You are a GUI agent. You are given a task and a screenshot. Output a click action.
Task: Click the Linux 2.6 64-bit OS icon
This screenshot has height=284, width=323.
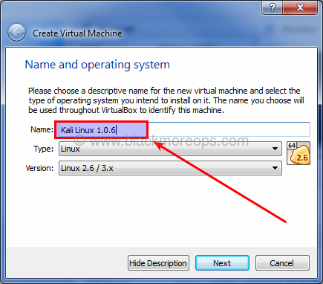(x=298, y=153)
